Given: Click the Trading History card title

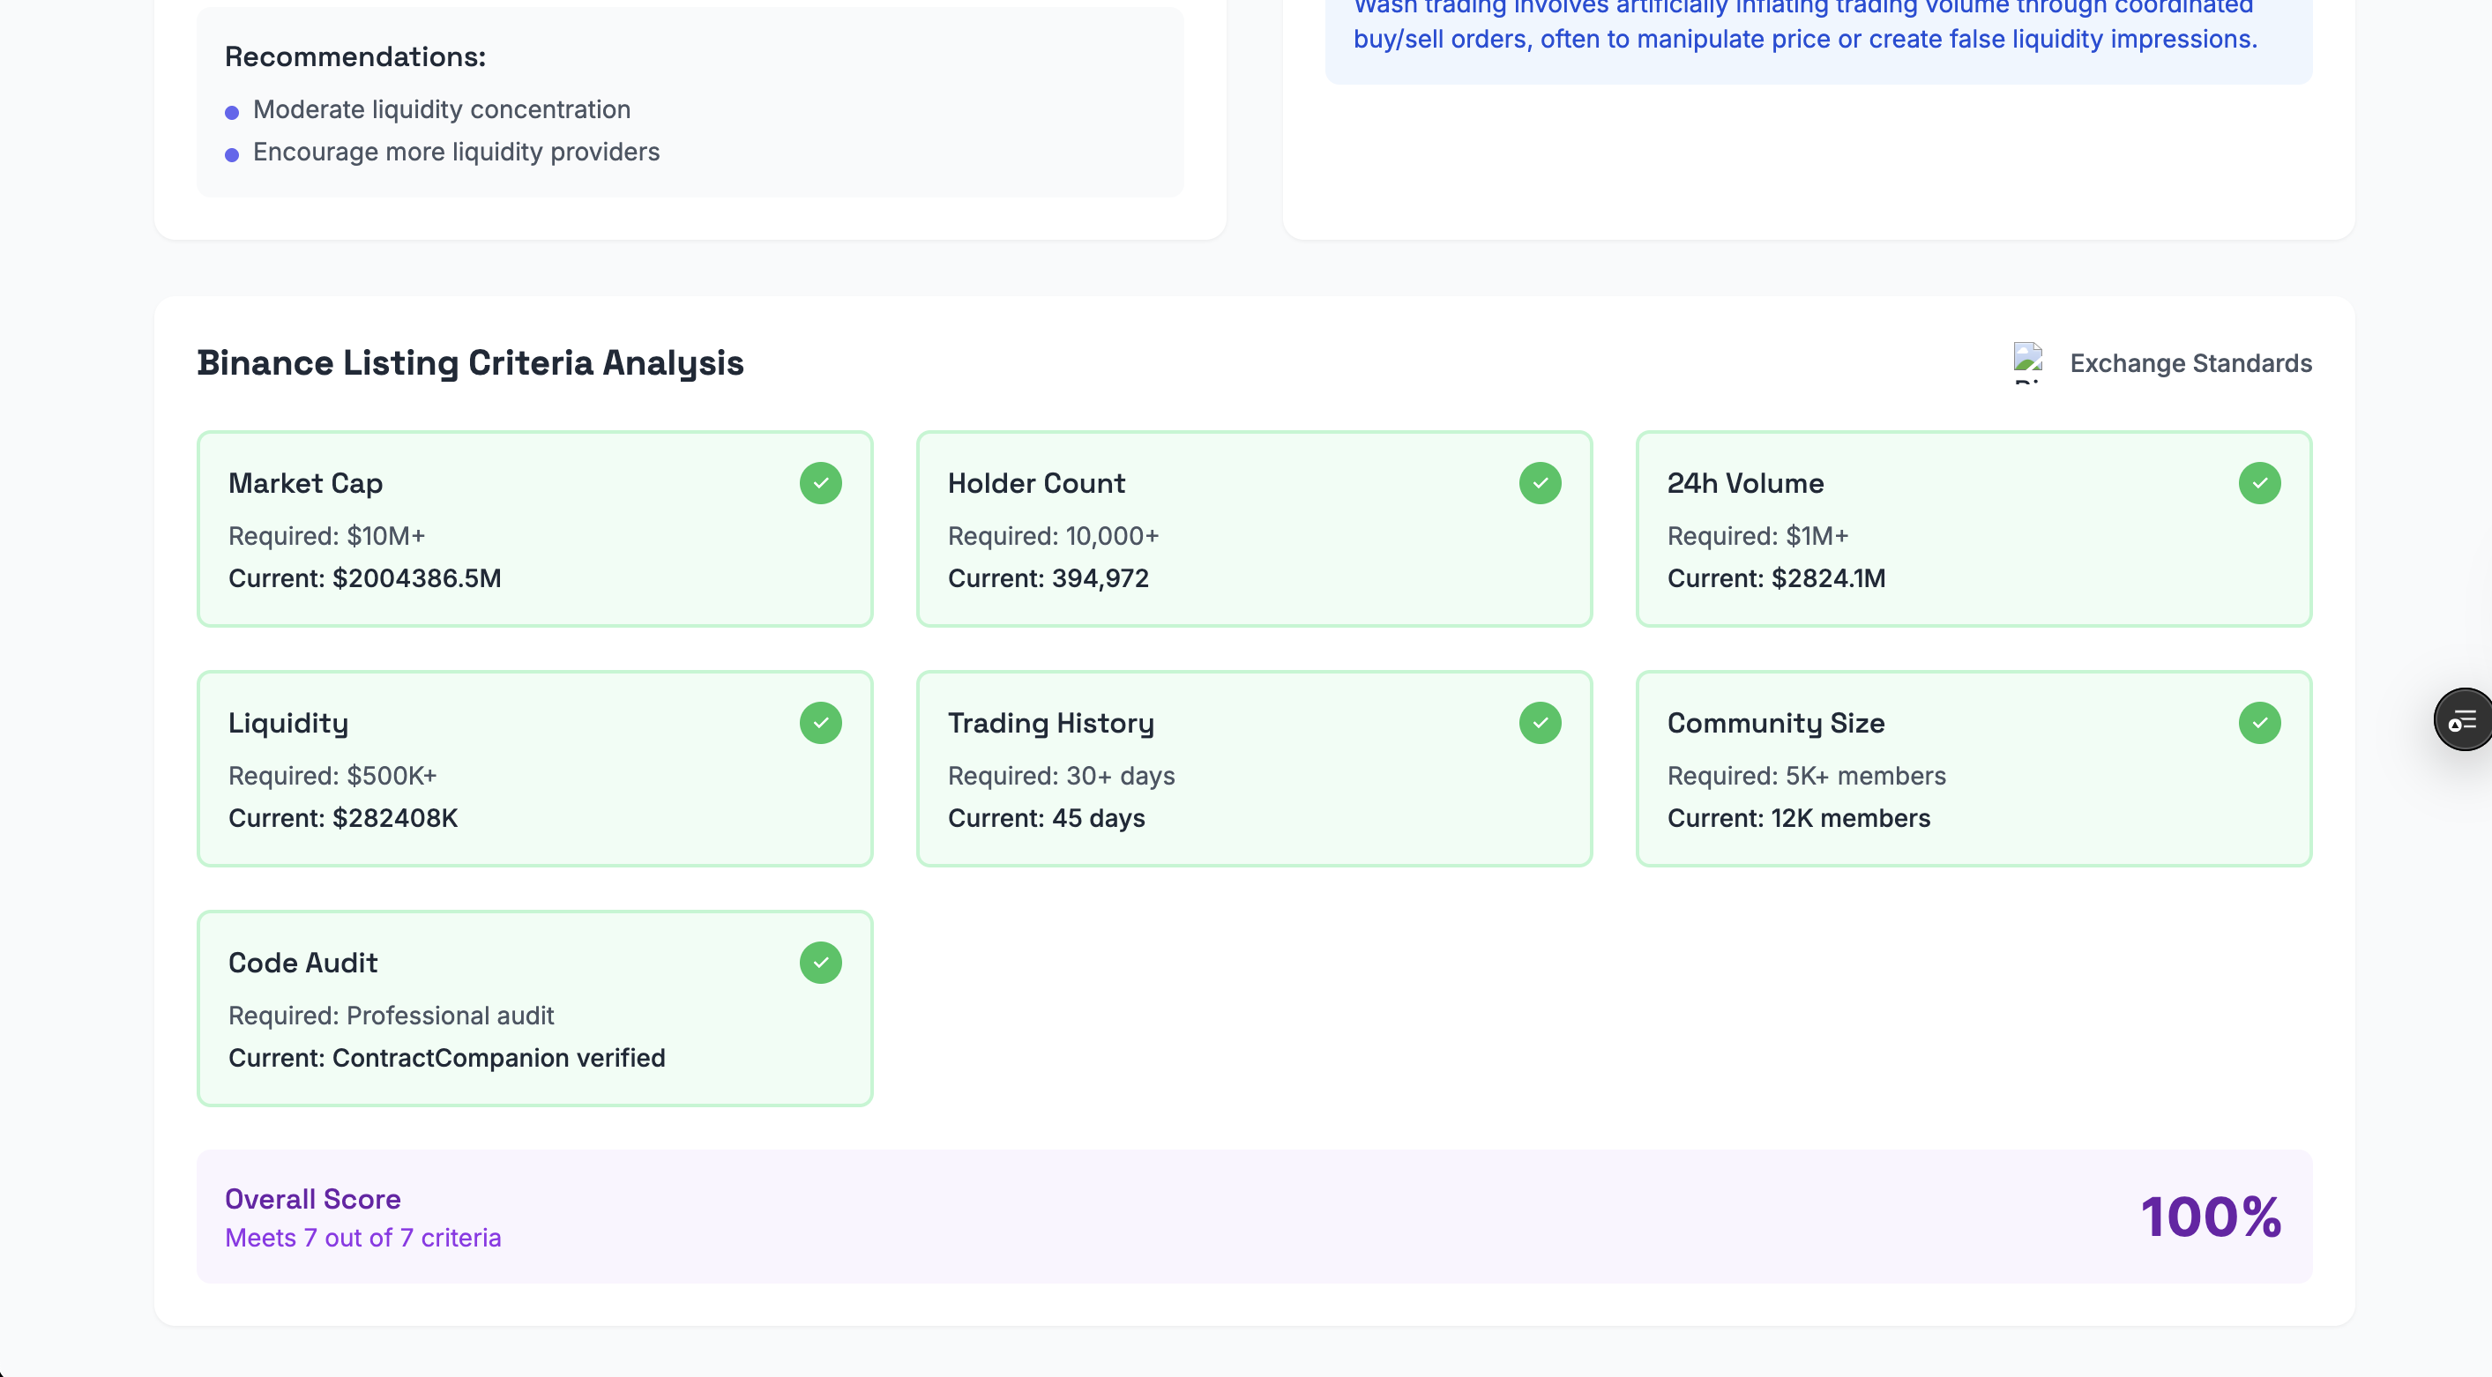Looking at the screenshot, I should 1050,723.
